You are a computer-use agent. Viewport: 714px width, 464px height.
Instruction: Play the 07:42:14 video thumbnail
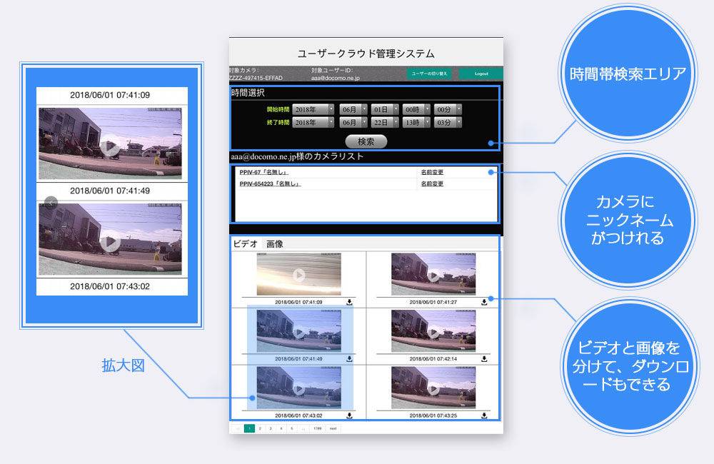pos(433,331)
